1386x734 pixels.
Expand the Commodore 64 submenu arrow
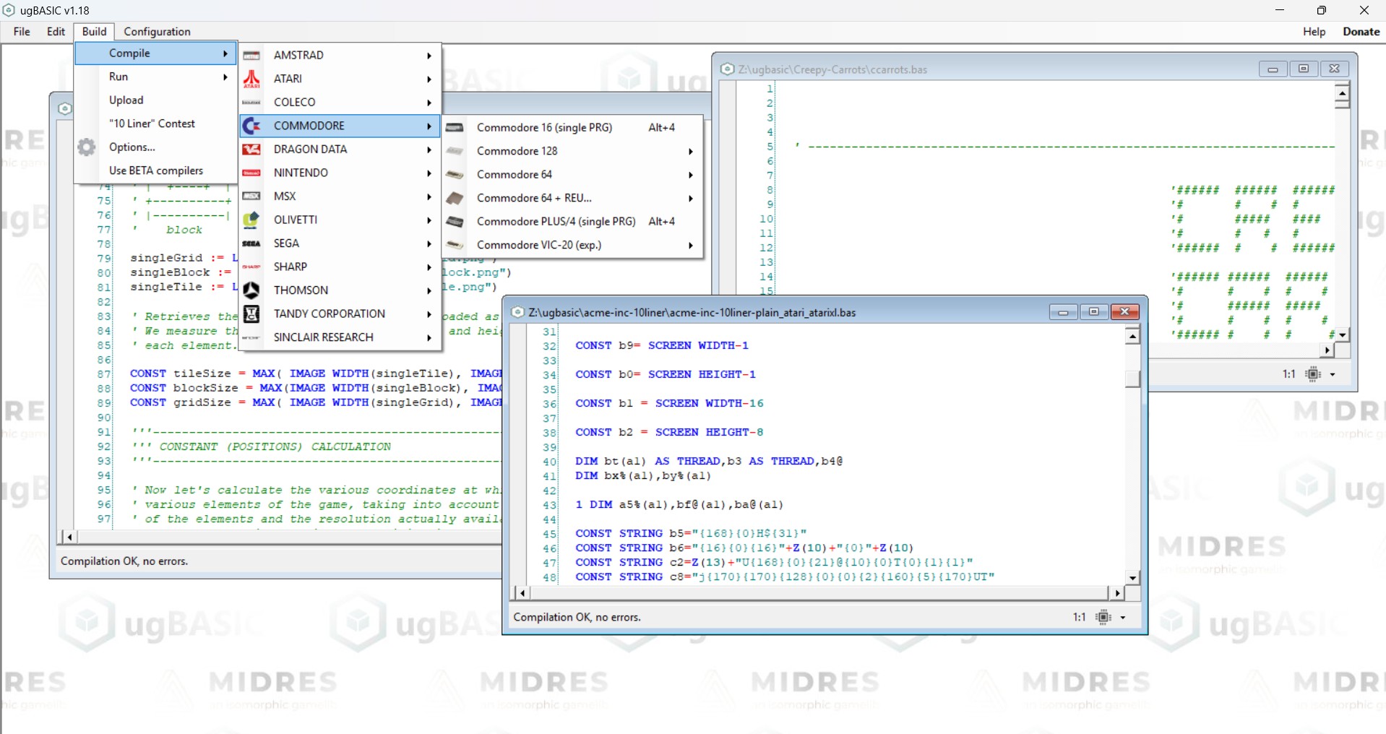tap(691, 175)
